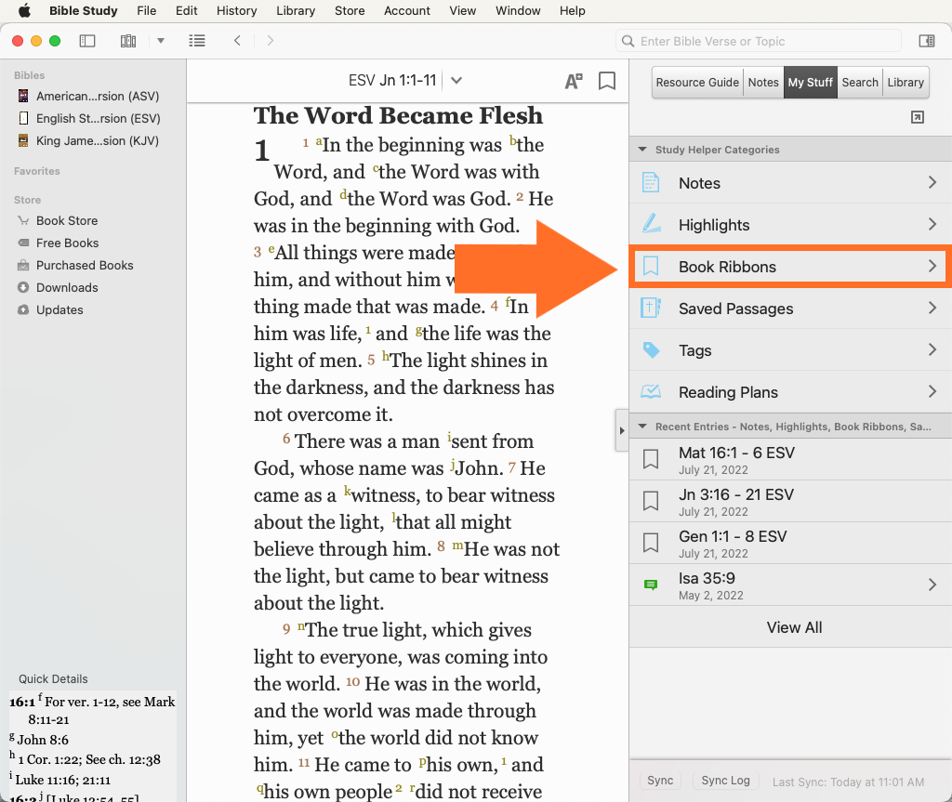Image resolution: width=952 pixels, height=802 pixels.
Task: Open the table of contents list icon
Action: click(197, 41)
